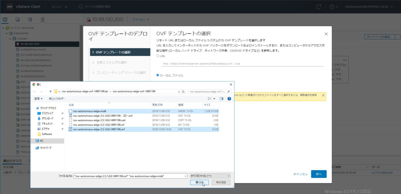Open the help menu in the vSphere header
Viewport: 401px width, 194px height.
point(333,6)
